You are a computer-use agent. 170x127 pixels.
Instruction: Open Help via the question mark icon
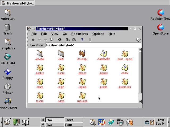pyautogui.click(x=82, y=40)
